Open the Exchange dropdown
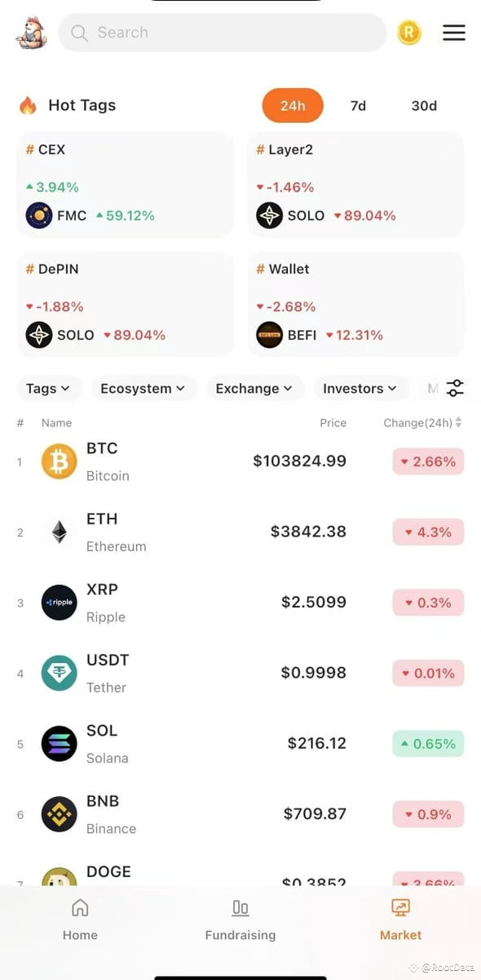This screenshot has height=980, width=481. [x=255, y=388]
